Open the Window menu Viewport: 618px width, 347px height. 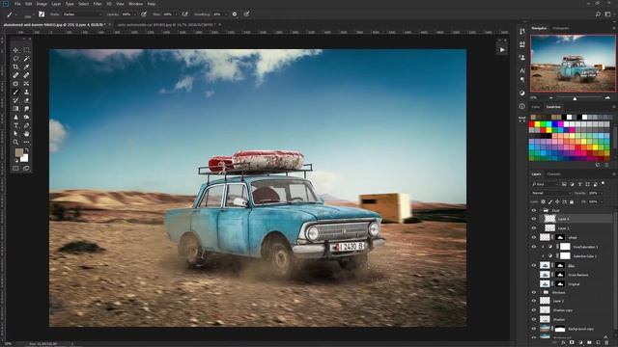[x=135, y=4]
